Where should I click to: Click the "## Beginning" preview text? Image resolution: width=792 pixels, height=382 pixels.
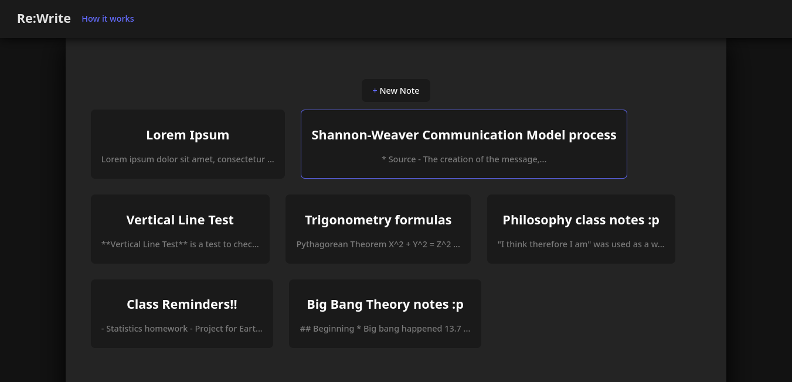[385, 329]
